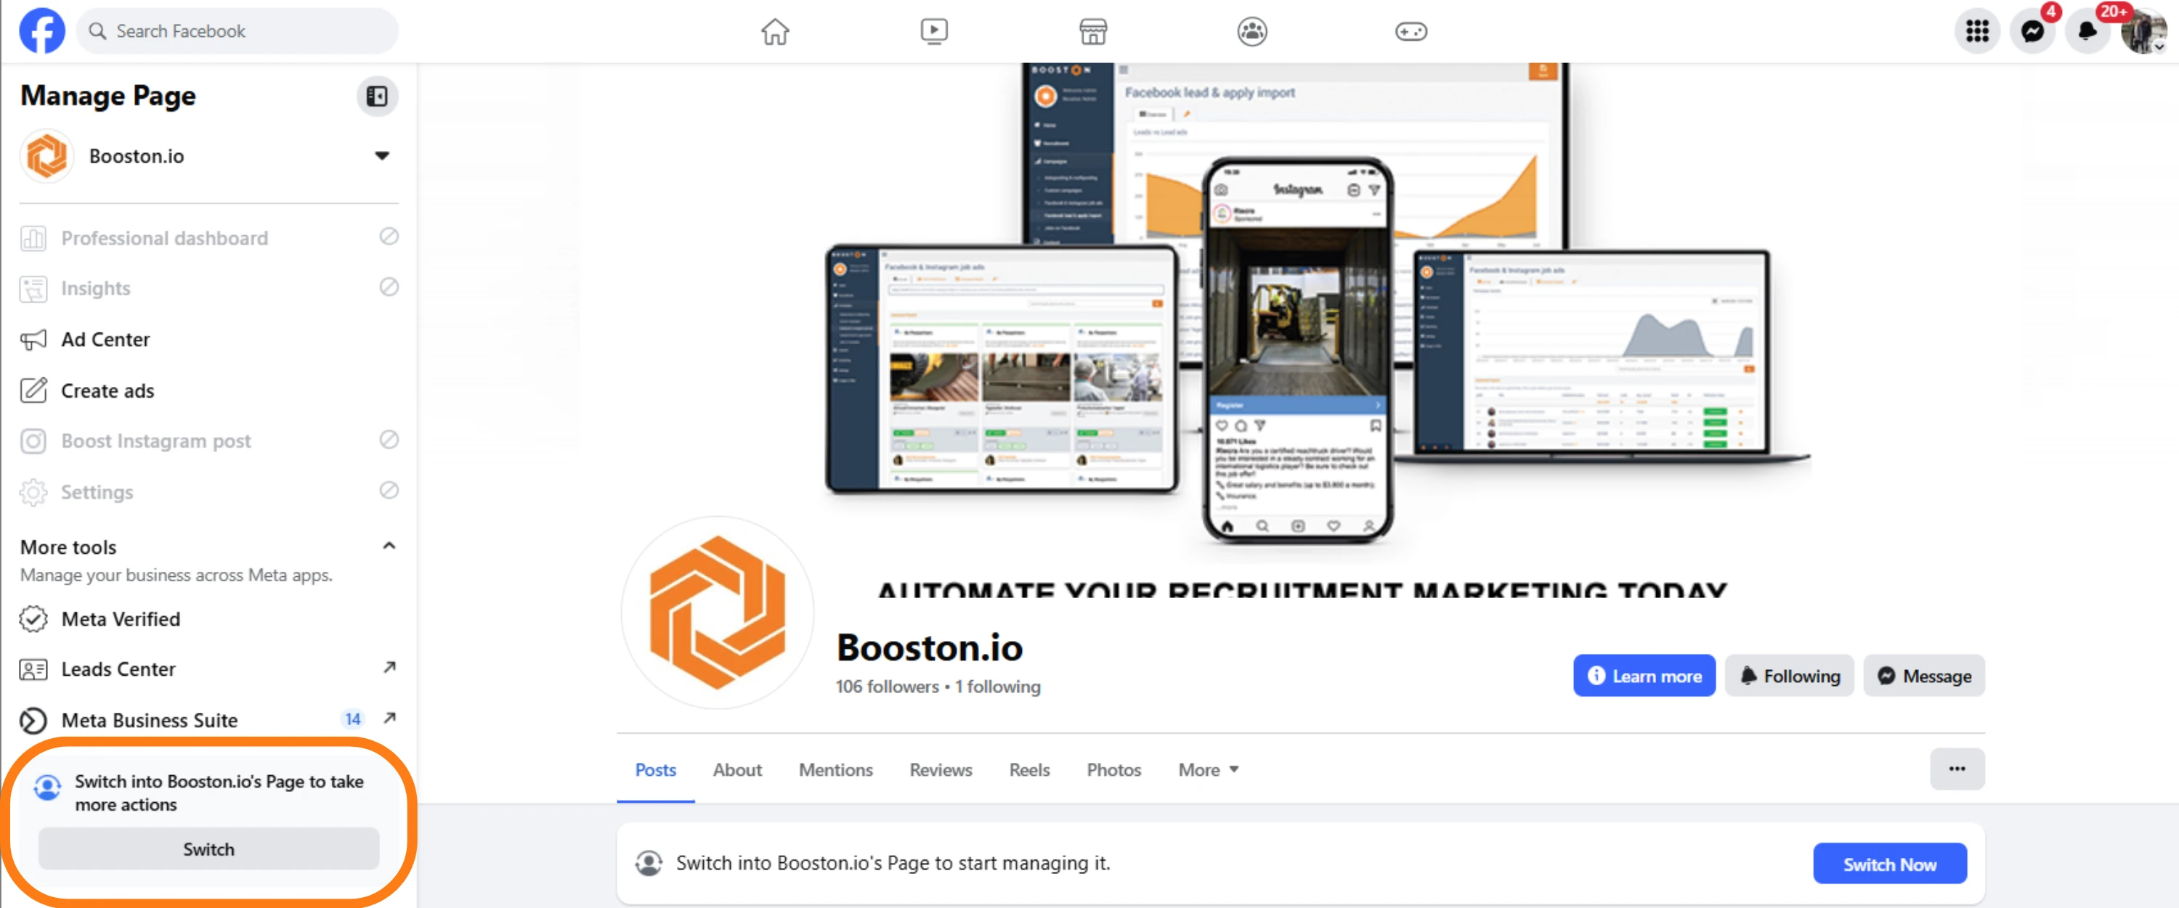Open the Gaming icon

coord(1410,31)
